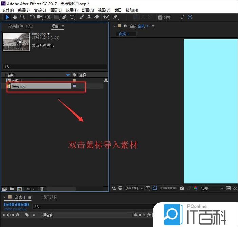
Task: Choose the Pen tool
Action: coord(64,17)
